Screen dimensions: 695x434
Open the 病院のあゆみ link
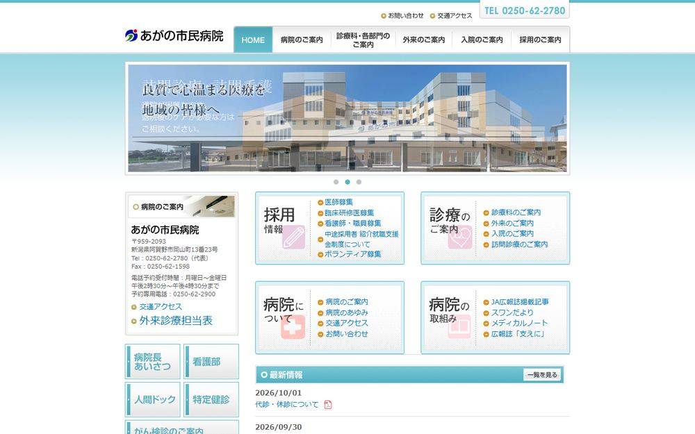click(x=347, y=312)
